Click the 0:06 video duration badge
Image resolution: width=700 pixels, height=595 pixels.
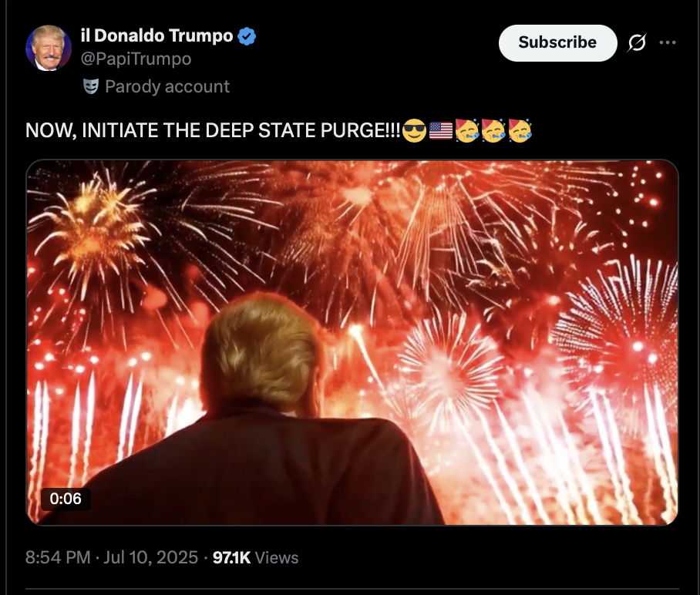66,499
